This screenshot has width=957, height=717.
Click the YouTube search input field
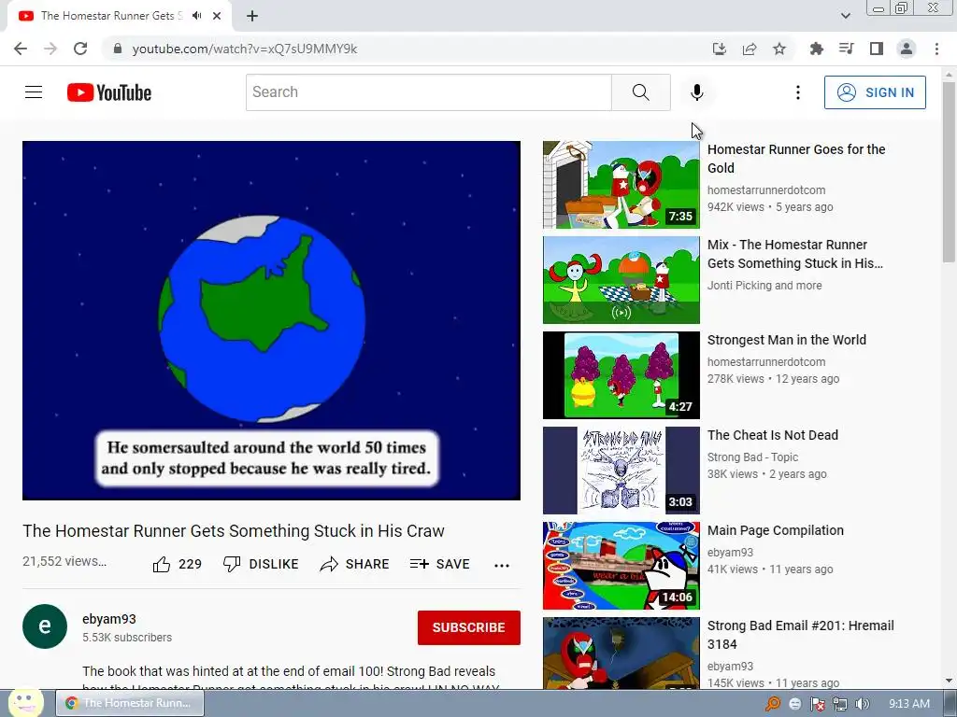tap(428, 92)
